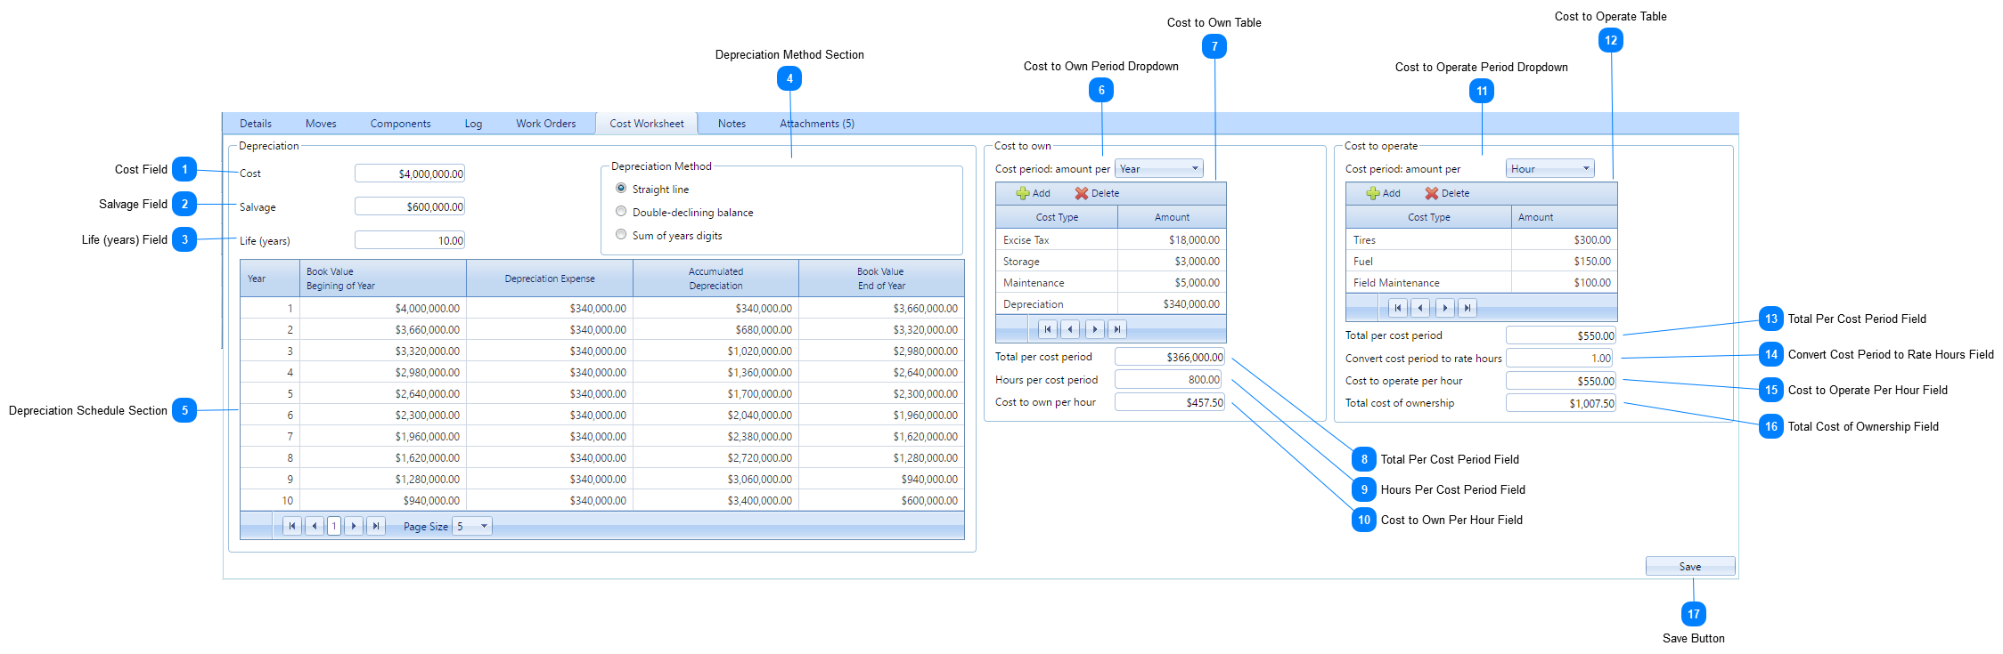2003x654 pixels.
Task: Click the Cost to own per hour field
Action: coord(1170,402)
